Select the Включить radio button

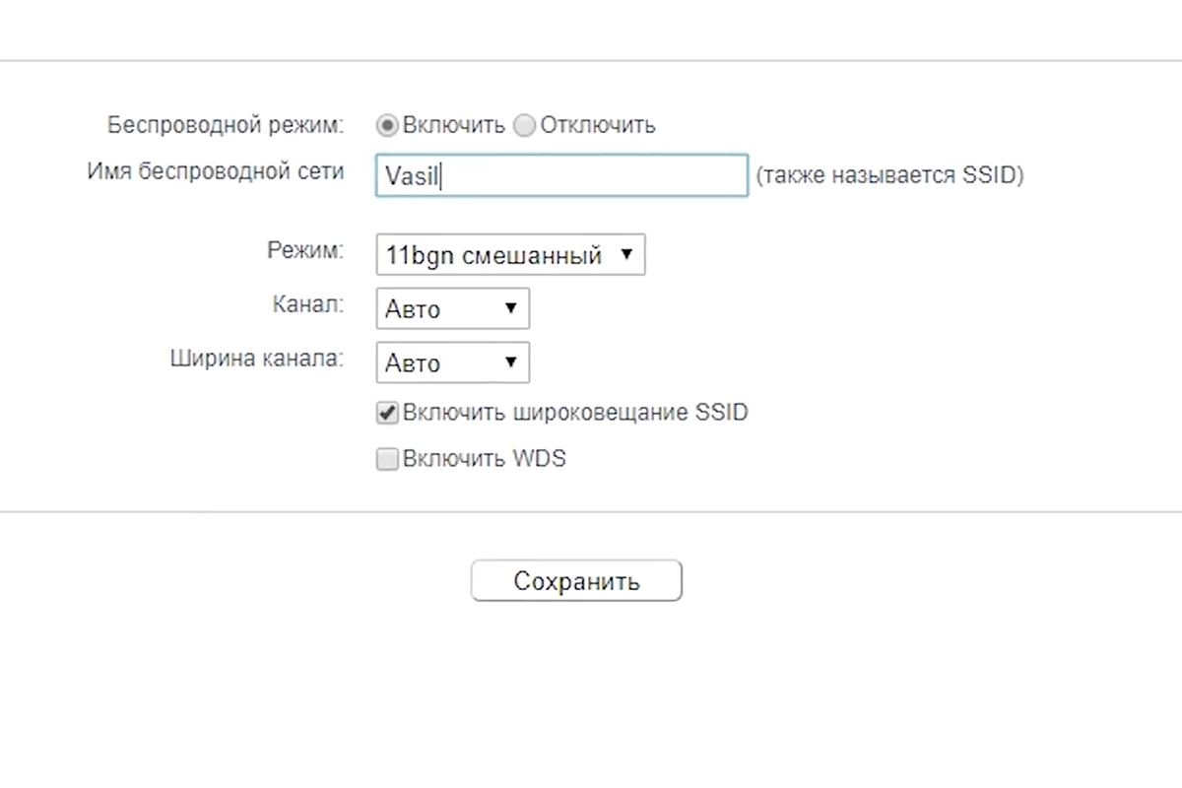(386, 125)
